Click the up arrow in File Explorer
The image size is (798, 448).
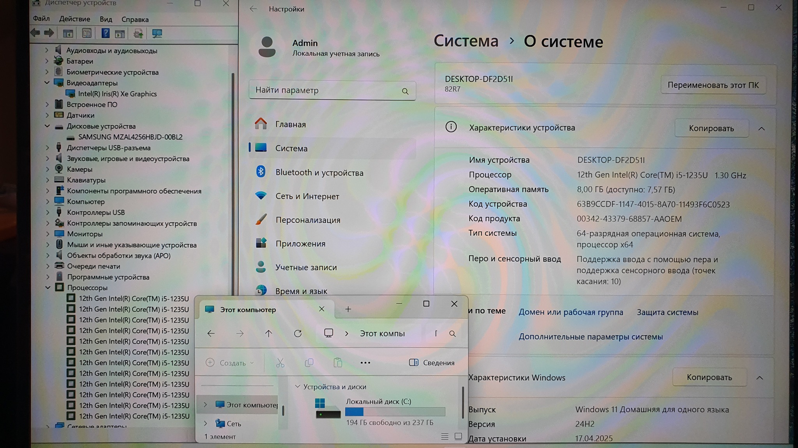pos(268,333)
